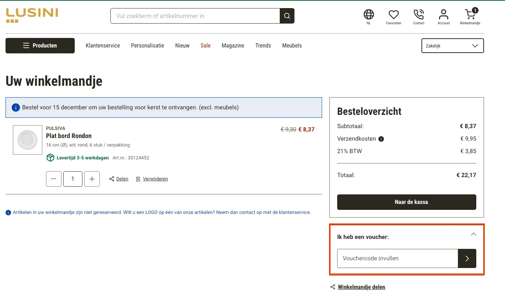Open Favorieten via the heart icon

tap(393, 14)
